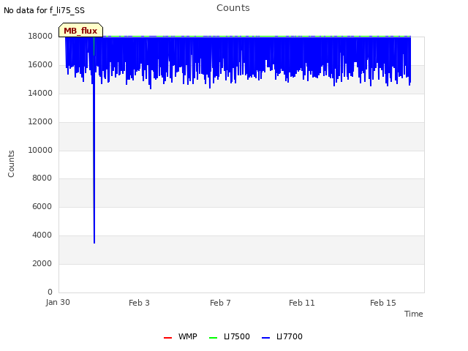Click the green LI7500 legend swatch
Image resolution: width=468 pixels, height=351 pixels.
click(213, 338)
